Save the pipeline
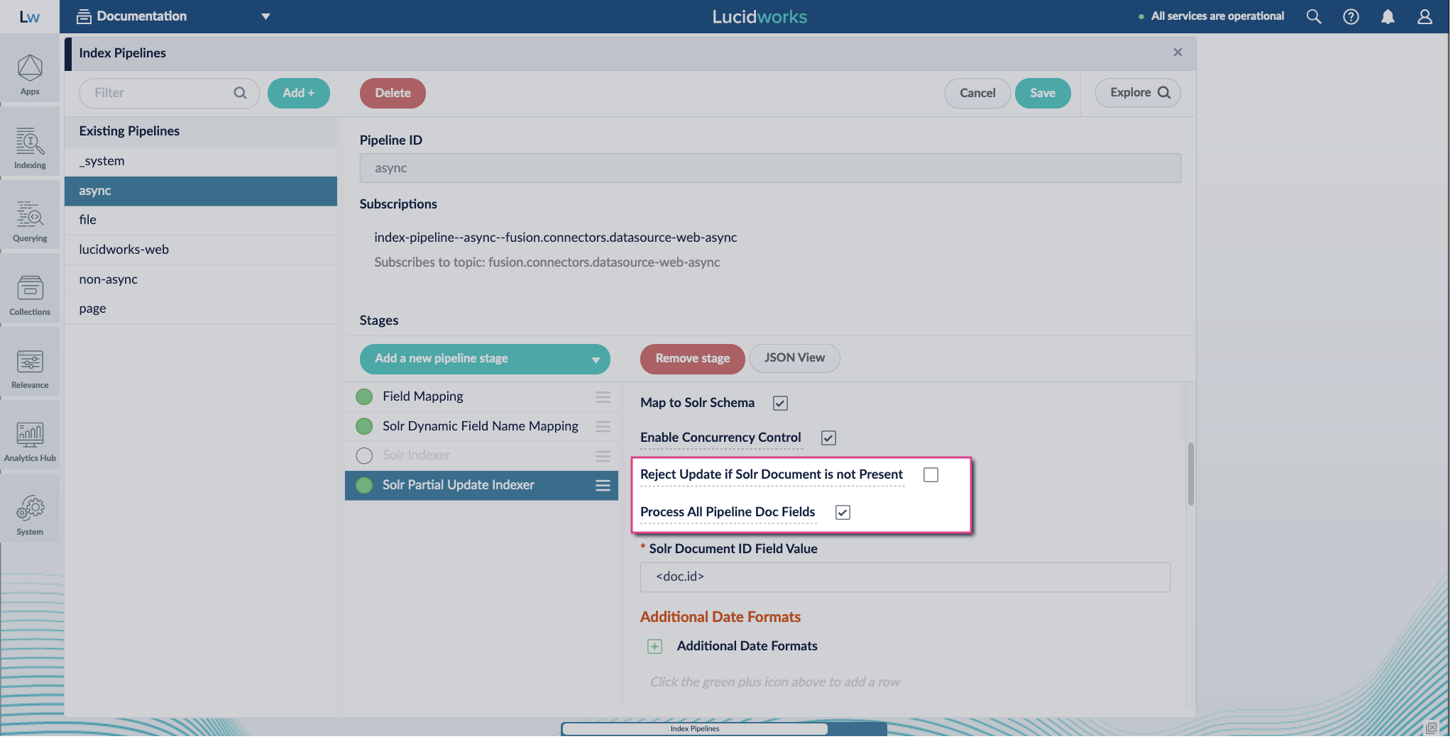Viewport: 1453px width, 739px height. click(x=1043, y=93)
